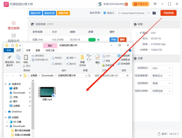Click the 添加文件 button
182x138 pixels.
tap(36, 13)
